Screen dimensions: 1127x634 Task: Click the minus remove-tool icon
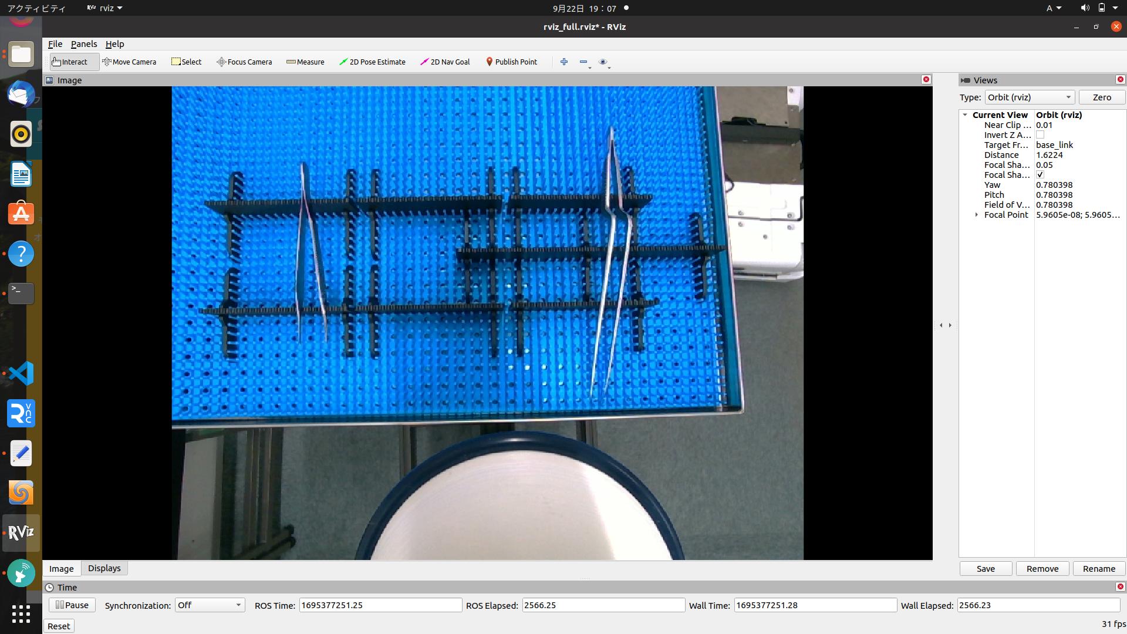point(583,62)
